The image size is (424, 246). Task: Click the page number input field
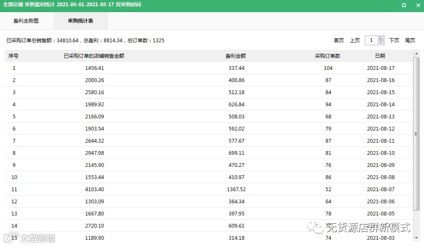(372, 40)
